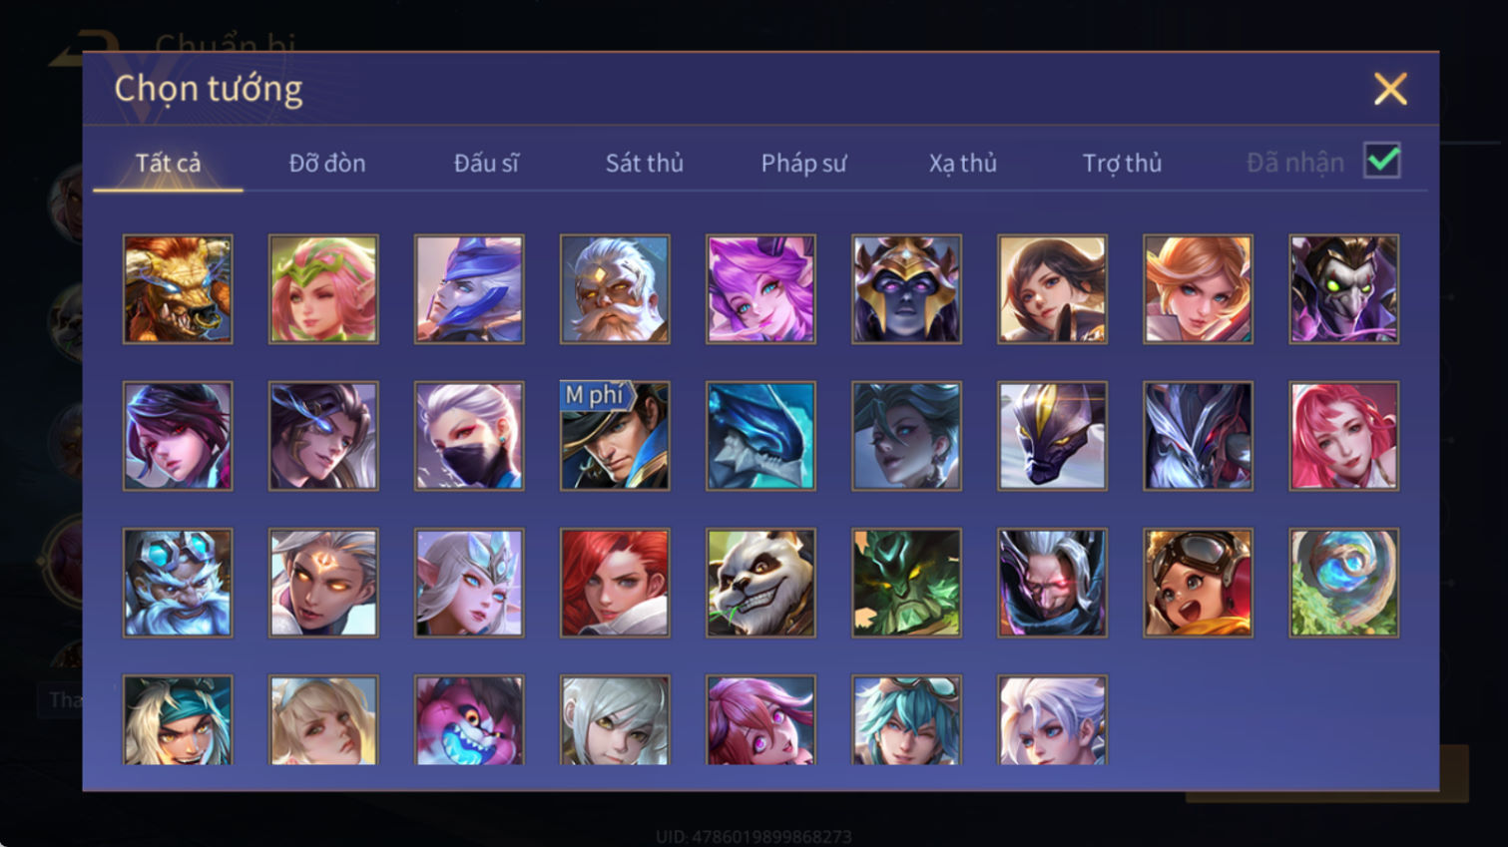The height and width of the screenshot is (847, 1508).
Task: Open the Đấu sĩ tab
Action: (x=486, y=163)
